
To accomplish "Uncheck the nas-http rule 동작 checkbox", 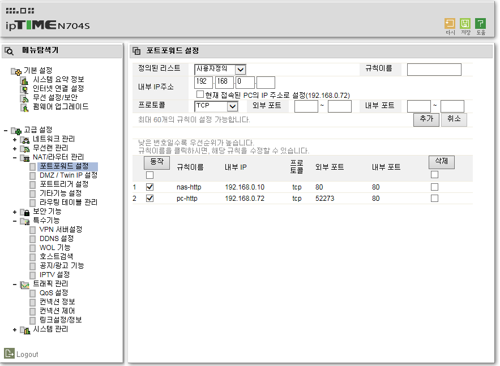I will pos(149,187).
